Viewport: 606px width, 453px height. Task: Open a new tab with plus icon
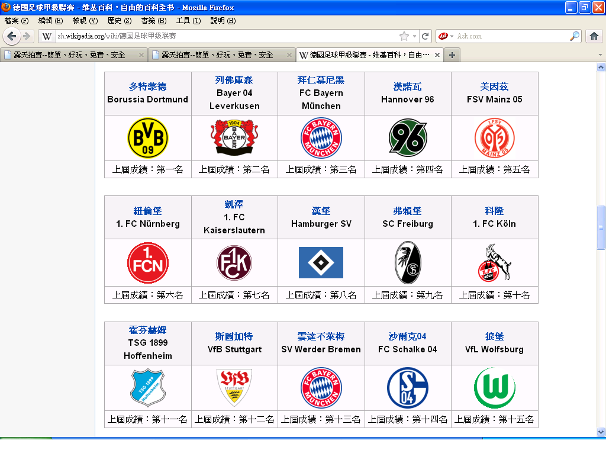452,55
